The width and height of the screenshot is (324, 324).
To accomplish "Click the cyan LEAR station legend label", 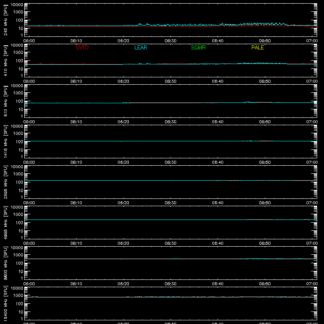I will click(141, 47).
